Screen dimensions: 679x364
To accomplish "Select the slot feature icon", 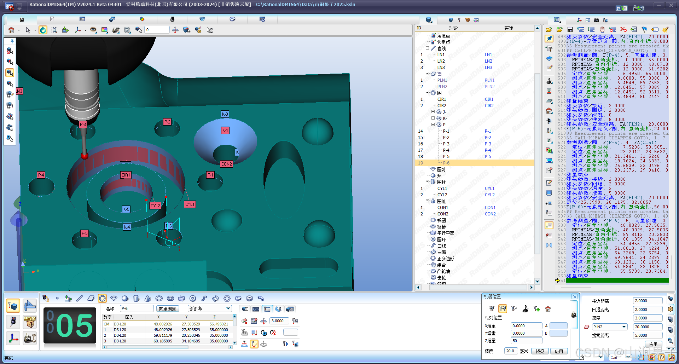I will tap(170, 299).
